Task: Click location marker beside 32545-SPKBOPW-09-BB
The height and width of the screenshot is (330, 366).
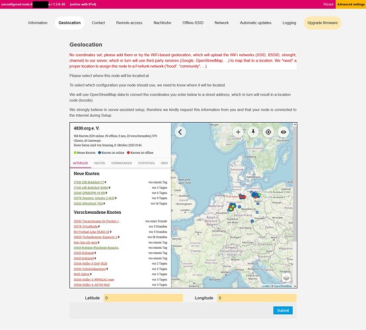Action: [106, 193]
